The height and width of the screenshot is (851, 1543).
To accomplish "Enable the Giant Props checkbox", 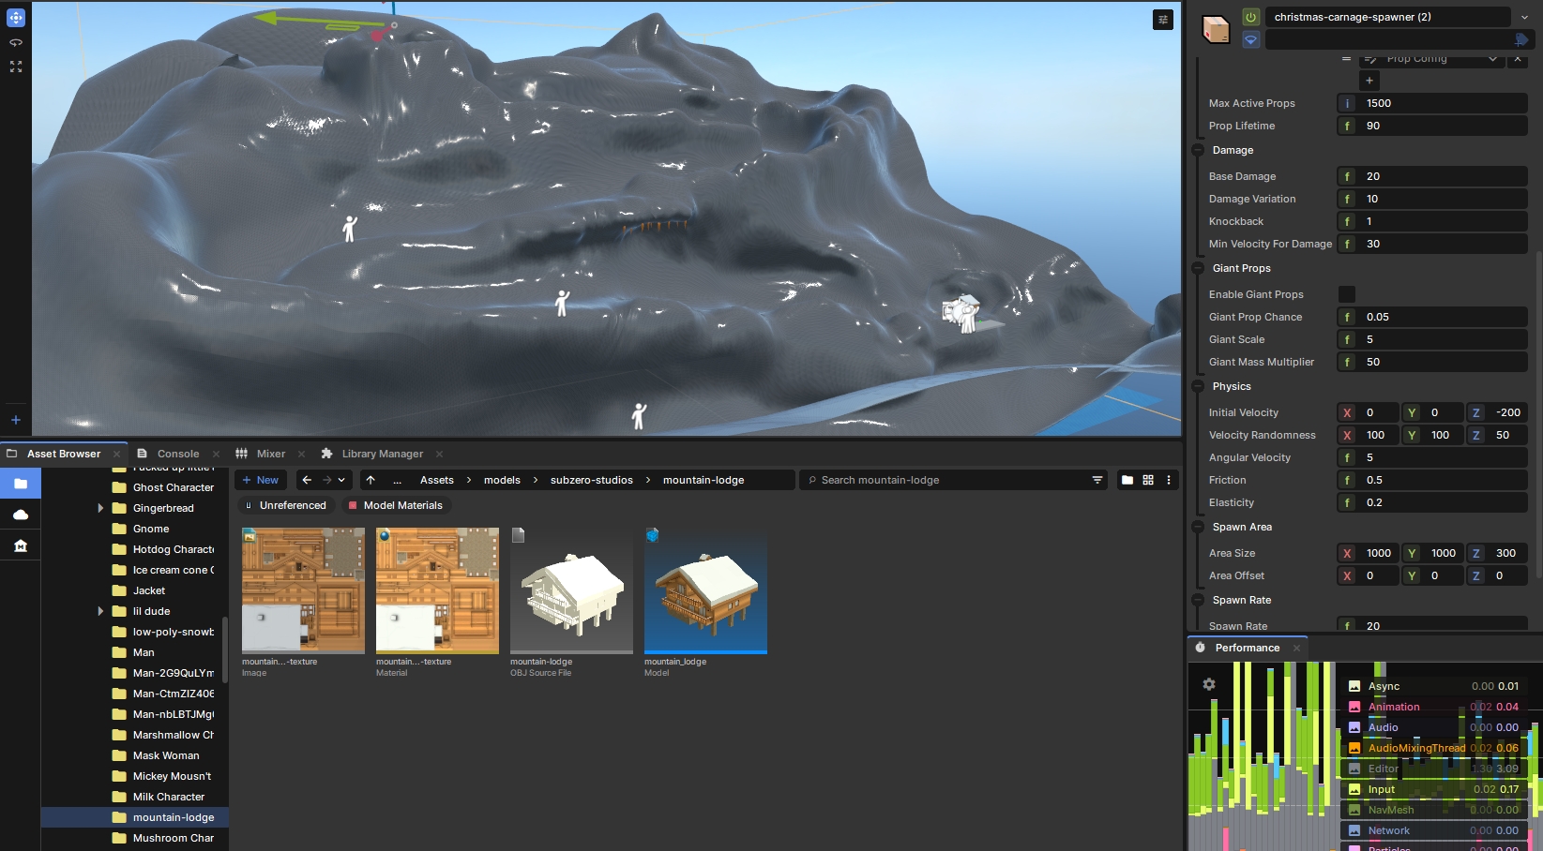I will pyautogui.click(x=1346, y=294).
